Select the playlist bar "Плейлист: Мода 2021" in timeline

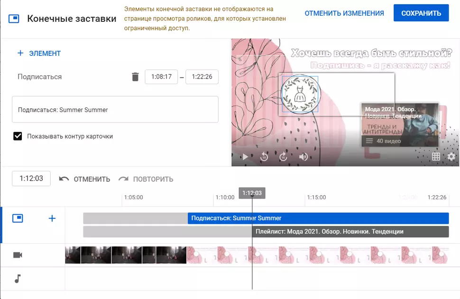pos(351,232)
